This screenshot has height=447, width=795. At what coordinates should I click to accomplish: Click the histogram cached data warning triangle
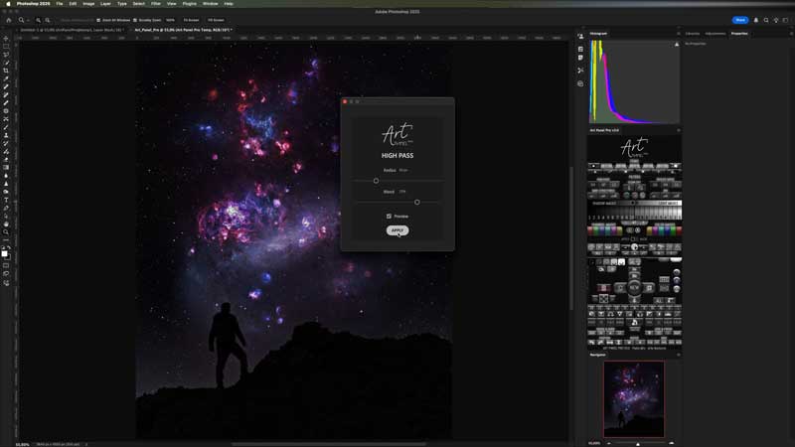tap(675, 47)
